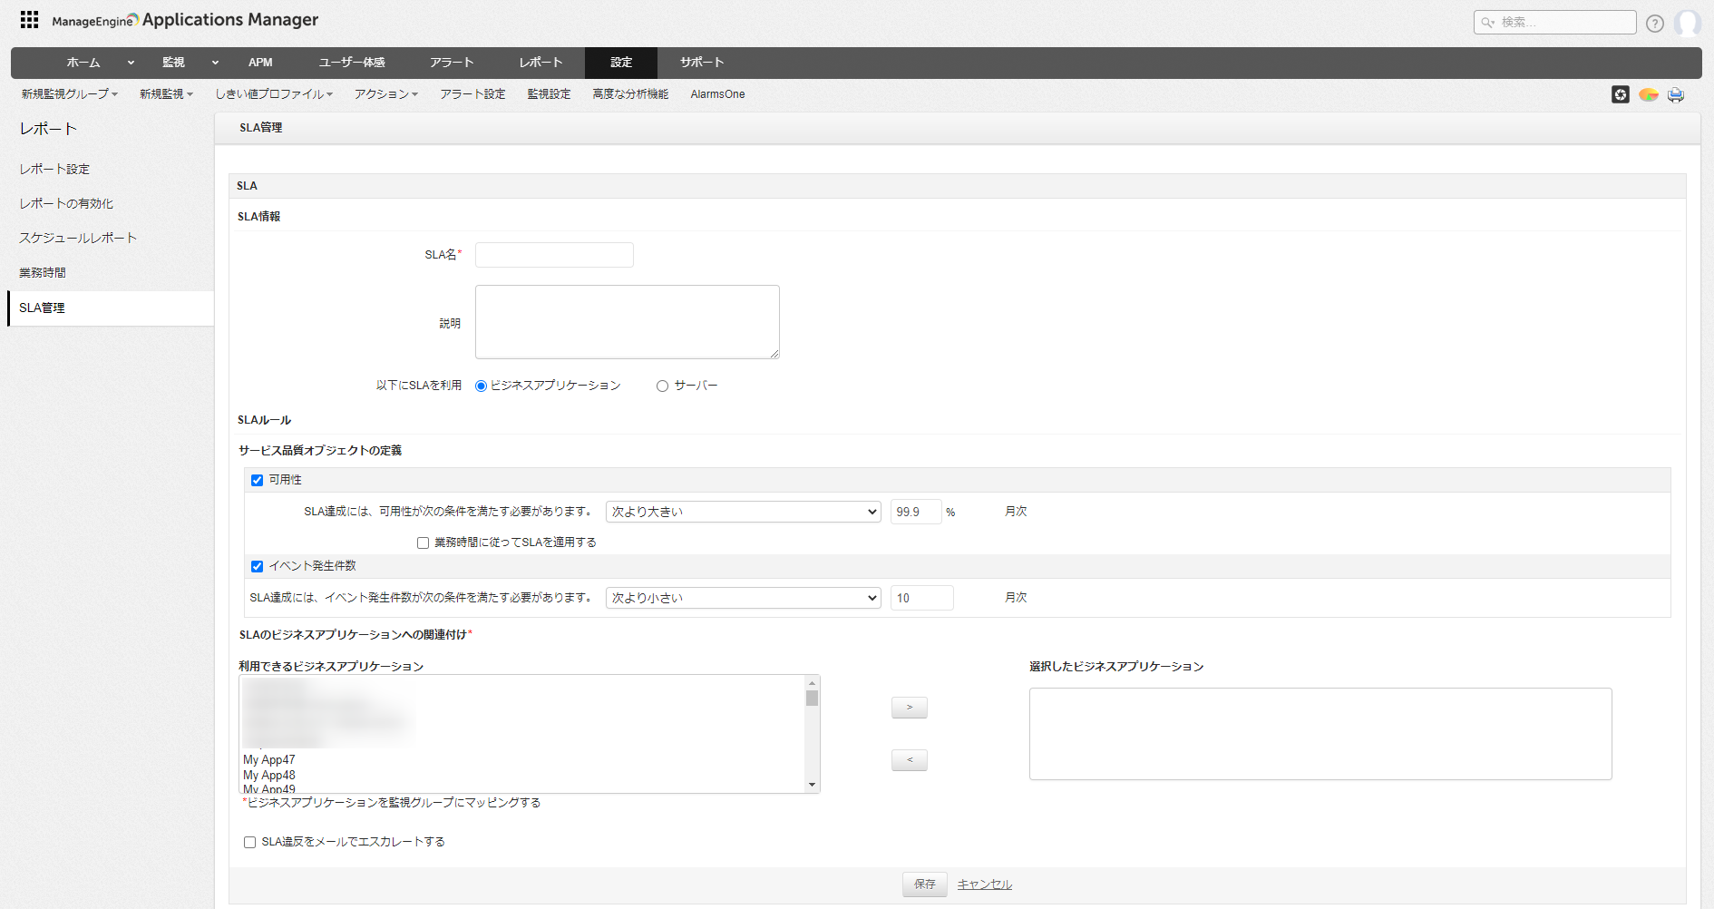Image resolution: width=1714 pixels, height=909 pixels.
Task: Open the アクション dropdown
Action: point(386,94)
